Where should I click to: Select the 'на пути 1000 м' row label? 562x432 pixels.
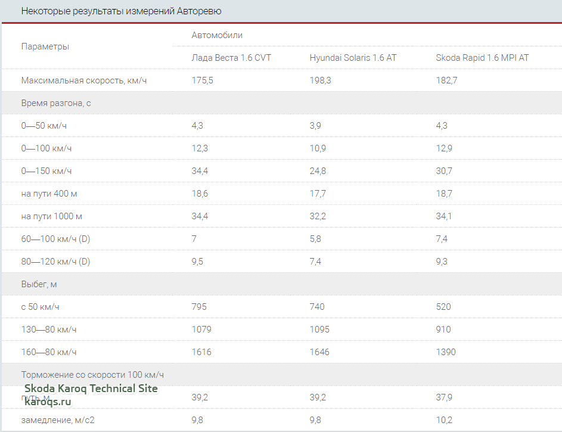52,216
